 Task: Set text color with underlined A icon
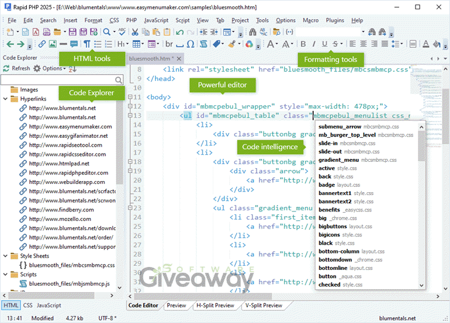coord(426,44)
